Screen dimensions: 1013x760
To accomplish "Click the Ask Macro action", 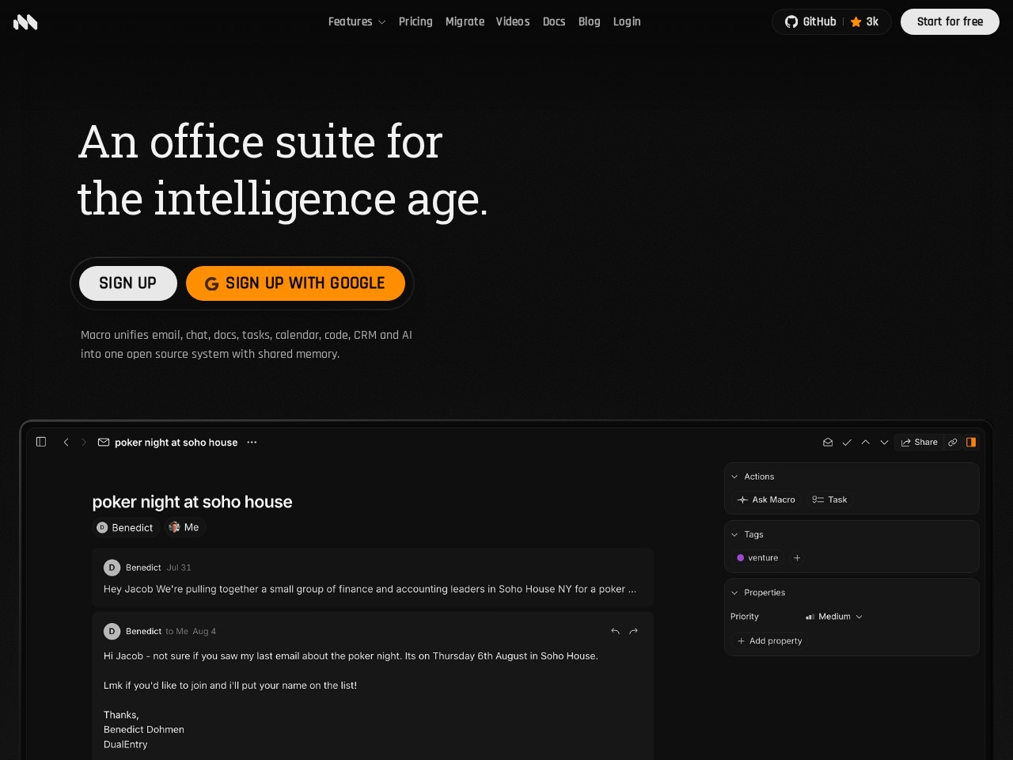I will coord(766,500).
